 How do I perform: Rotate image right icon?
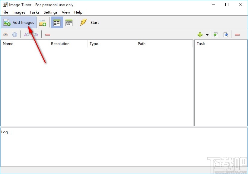pyautogui.click(x=36, y=35)
